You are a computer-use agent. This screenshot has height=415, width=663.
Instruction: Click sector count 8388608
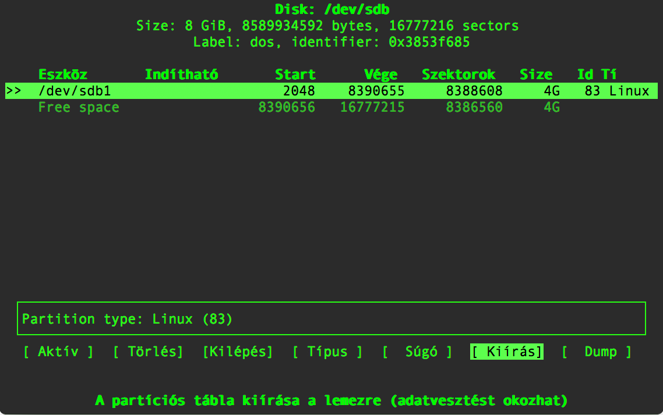coord(474,91)
